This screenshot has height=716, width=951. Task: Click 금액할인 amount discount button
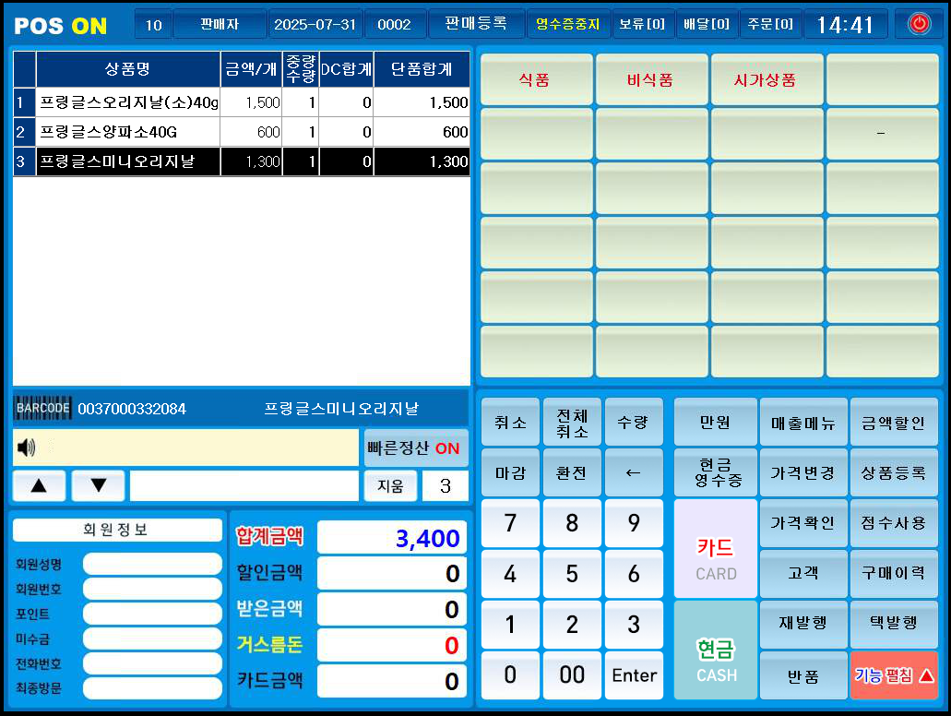click(894, 423)
